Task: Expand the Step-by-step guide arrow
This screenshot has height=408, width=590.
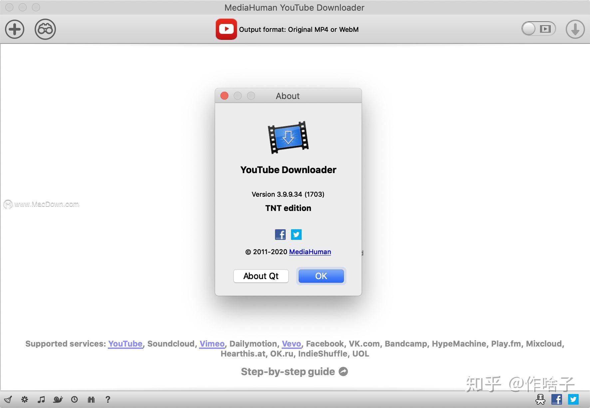Action: (344, 371)
